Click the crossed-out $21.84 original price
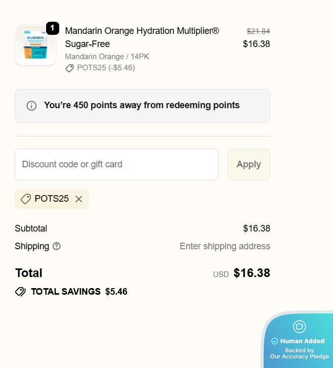This screenshot has width=333, height=368. 258,31
